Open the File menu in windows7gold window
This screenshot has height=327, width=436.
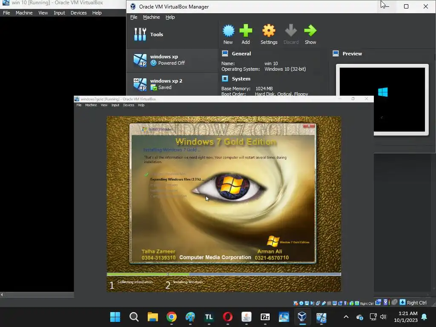[79, 105]
